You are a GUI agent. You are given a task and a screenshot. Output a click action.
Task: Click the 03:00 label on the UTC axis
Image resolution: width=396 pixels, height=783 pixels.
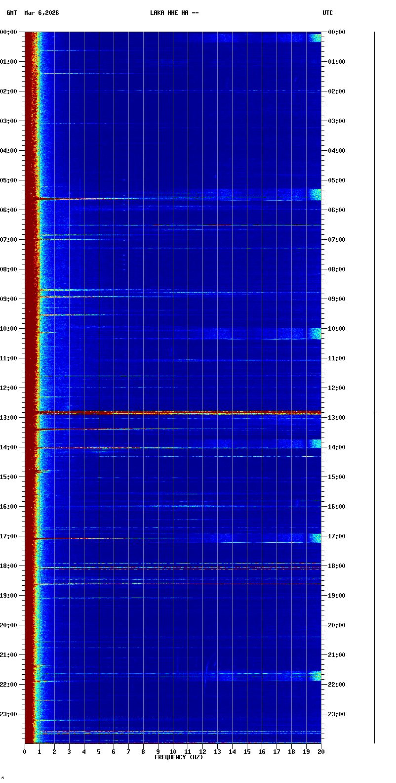pyautogui.click(x=336, y=121)
